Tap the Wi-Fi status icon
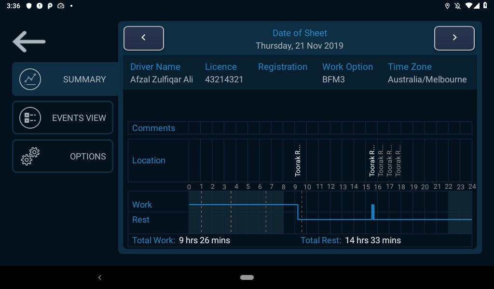The height and width of the screenshot is (289, 494). click(x=469, y=6)
